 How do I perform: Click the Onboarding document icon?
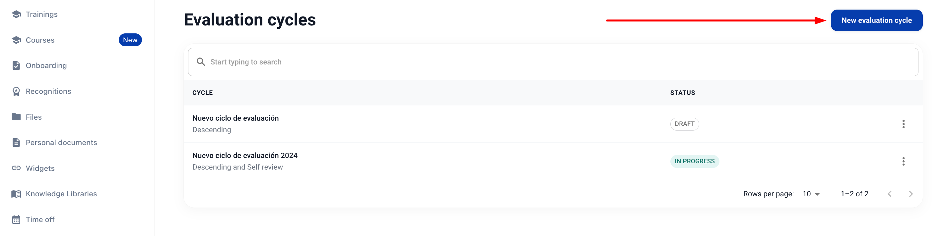[x=16, y=65]
